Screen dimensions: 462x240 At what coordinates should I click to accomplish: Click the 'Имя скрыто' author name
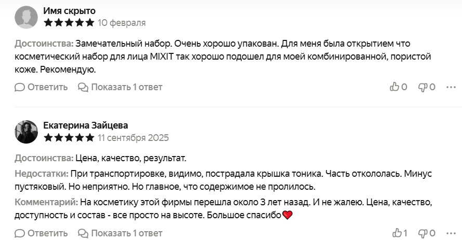pyautogui.click(x=69, y=11)
